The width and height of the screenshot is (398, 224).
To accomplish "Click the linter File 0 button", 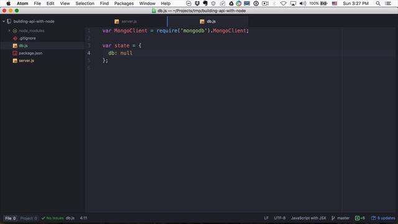I will pyautogui.click(x=11, y=218).
